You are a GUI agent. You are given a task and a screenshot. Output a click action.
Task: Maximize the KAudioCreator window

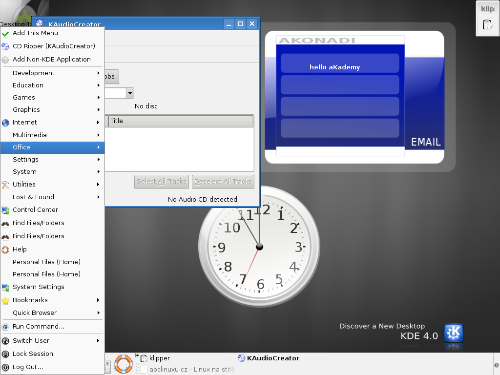(240, 24)
